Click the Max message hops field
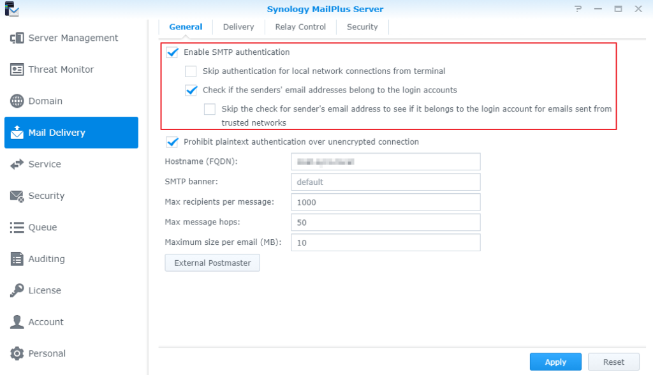Viewport: 653px width, 375px height. tap(386, 223)
